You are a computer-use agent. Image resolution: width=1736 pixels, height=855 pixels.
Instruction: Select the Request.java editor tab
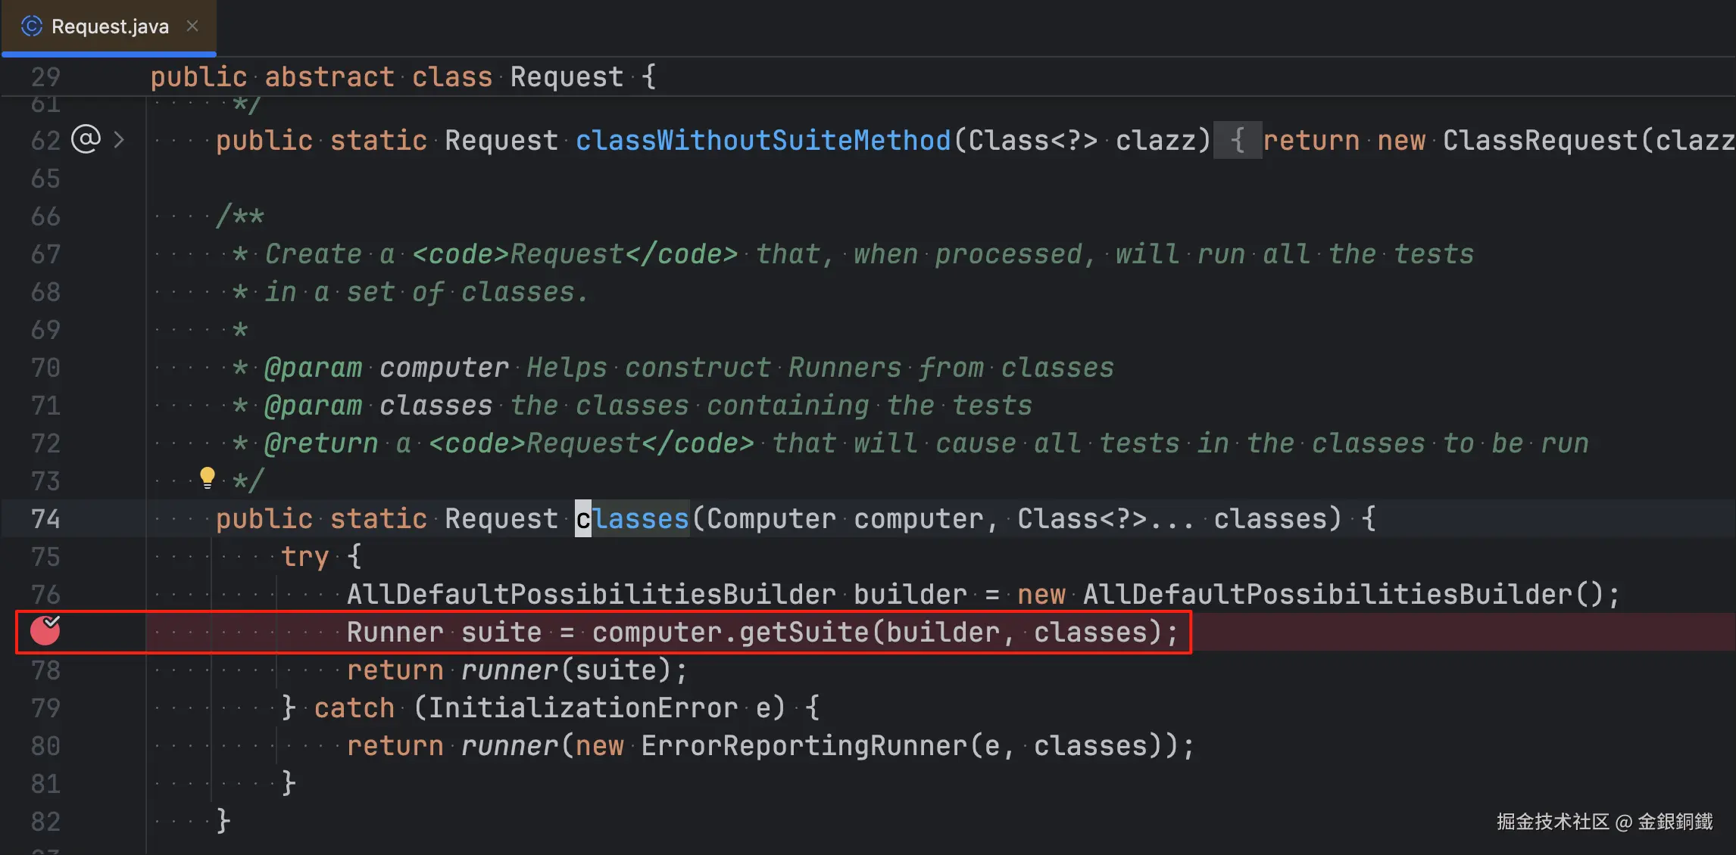click(110, 26)
